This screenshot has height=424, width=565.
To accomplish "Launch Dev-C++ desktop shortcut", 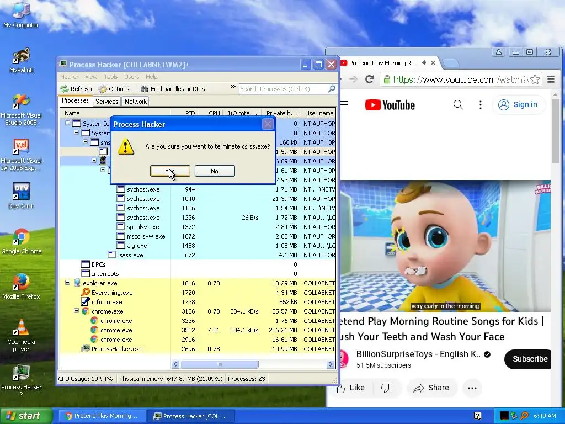I will click(x=21, y=196).
